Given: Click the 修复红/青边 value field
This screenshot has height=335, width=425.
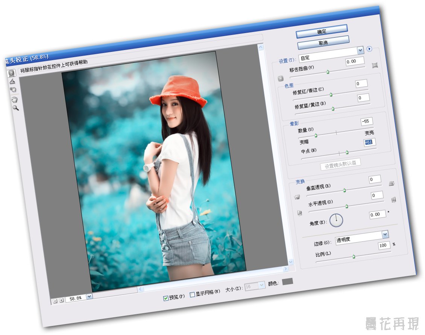Looking at the screenshot, I should [x=361, y=83].
